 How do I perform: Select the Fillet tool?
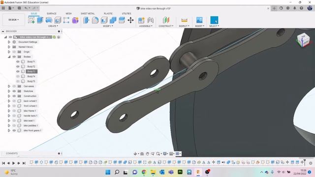[95, 20]
